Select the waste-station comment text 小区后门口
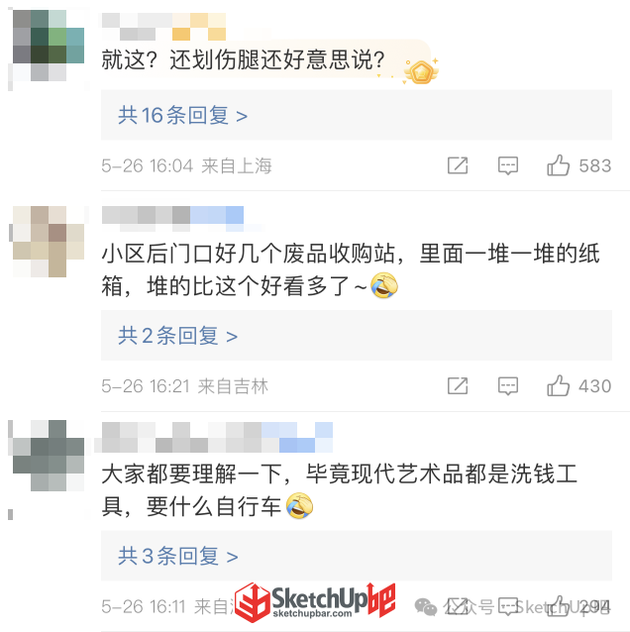The image size is (630, 632). [157, 254]
